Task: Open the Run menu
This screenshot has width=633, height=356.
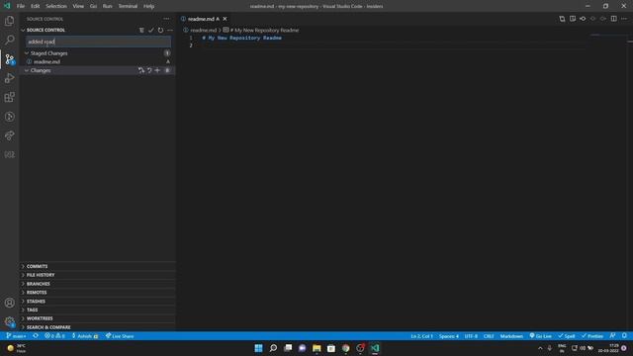Action: pyautogui.click(x=108, y=6)
